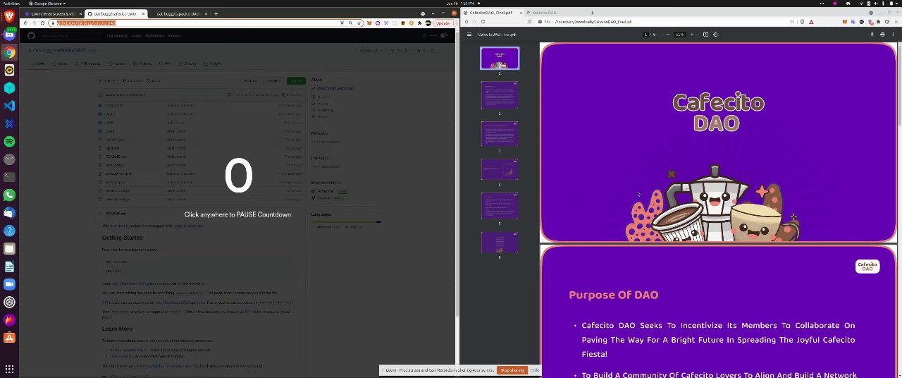Image resolution: width=902 pixels, height=378 pixels.
Task: Click the PDF zoom percentage field
Action: click(679, 34)
